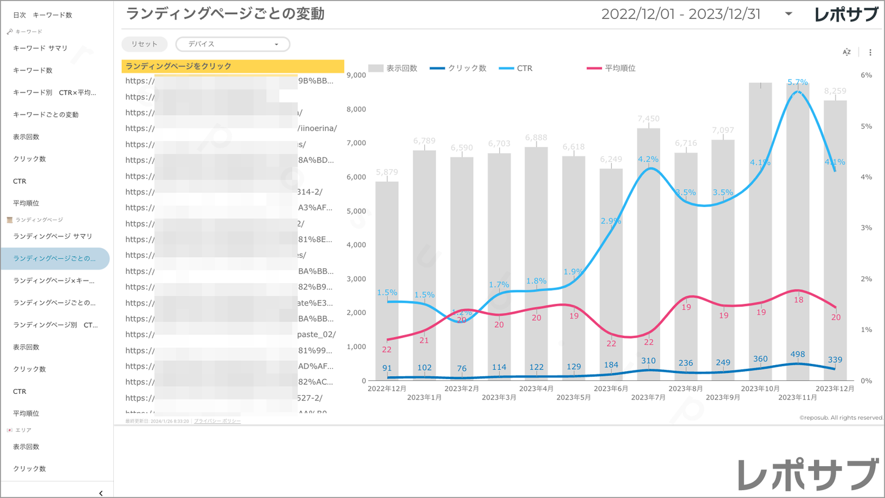Collapse the left sidebar with the chevron

(101, 492)
